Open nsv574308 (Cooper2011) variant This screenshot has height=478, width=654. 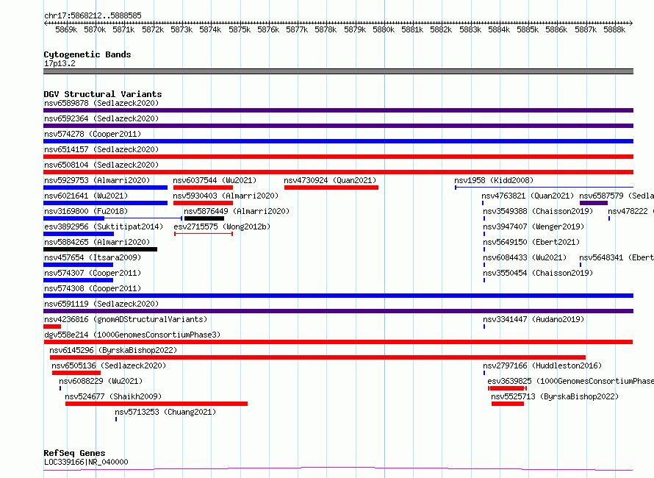(93, 288)
